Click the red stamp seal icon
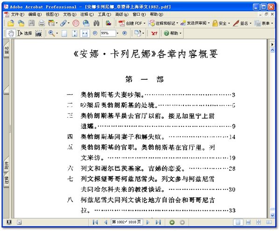 pyautogui.click(x=76, y=23)
